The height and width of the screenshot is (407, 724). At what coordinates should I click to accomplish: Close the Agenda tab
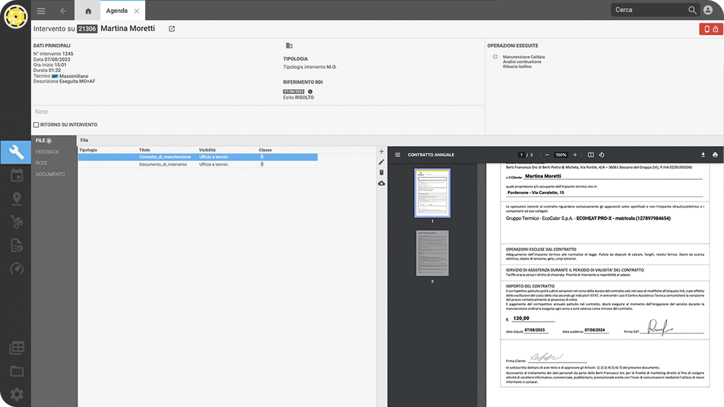pos(137,11)
